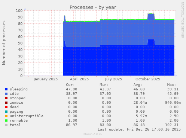Viewport: 186px width, 138px height.
Task: Click total maximum value 102.31
Action: [172, 125]
